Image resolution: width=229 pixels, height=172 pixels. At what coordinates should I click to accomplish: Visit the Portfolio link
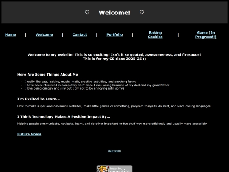(114, 35)
